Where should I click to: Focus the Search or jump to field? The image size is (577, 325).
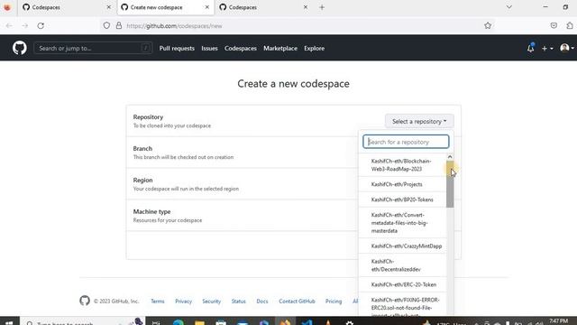pyautogui.click(x=93, y=48)
